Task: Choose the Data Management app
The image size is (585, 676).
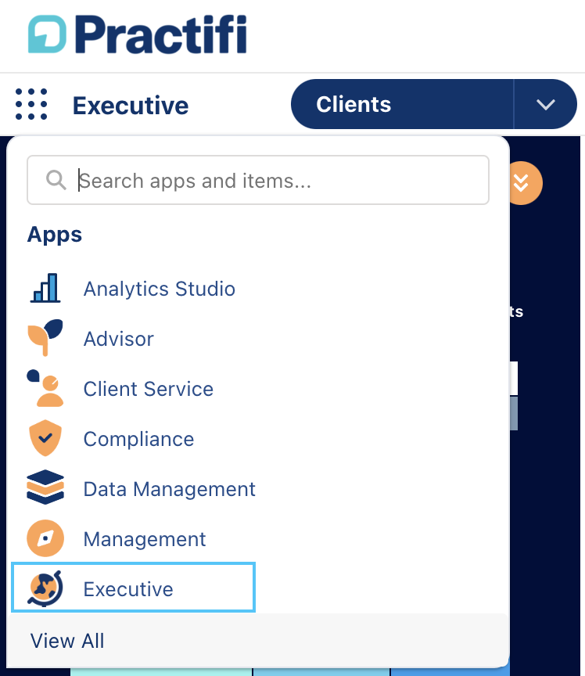Action: click(x=170, y=489)
